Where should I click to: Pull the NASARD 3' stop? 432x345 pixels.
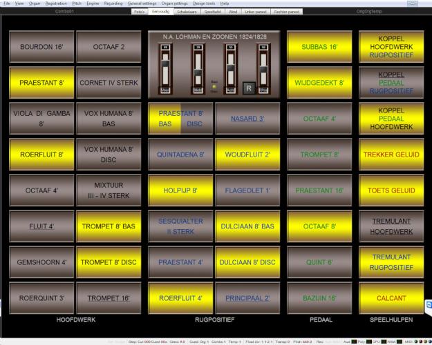[247, 119]
